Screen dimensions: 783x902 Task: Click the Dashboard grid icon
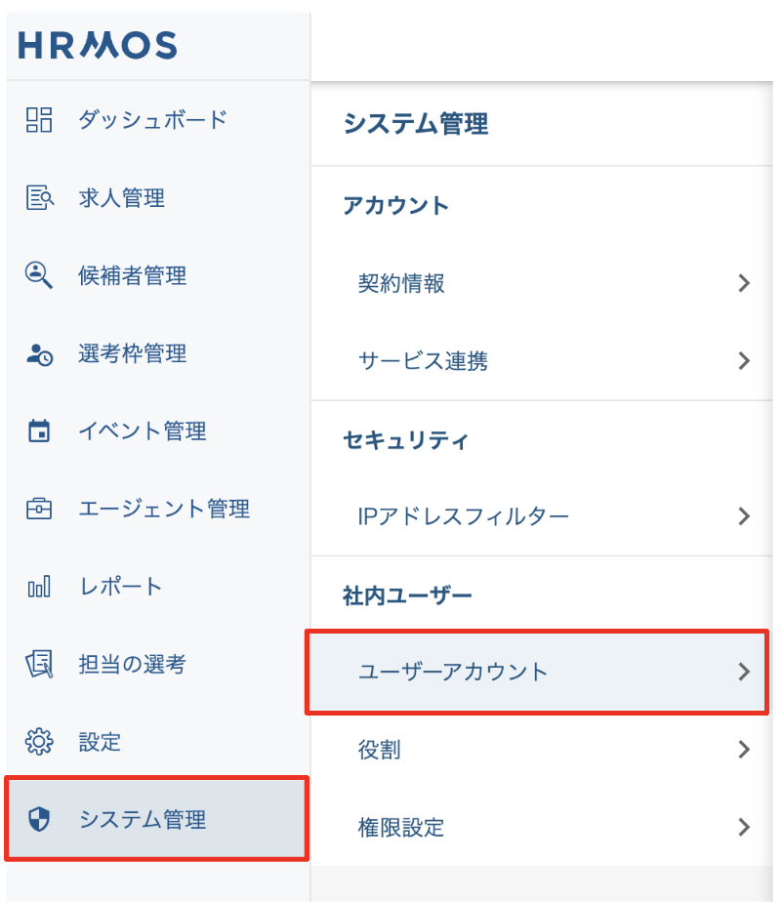[x=39, y=120]
